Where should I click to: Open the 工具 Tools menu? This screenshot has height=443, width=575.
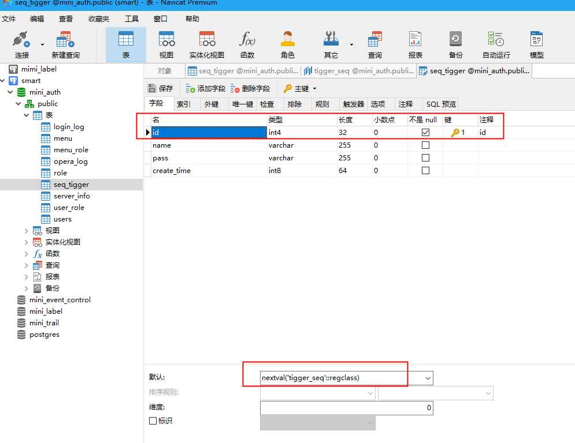(x=132, y=18)
